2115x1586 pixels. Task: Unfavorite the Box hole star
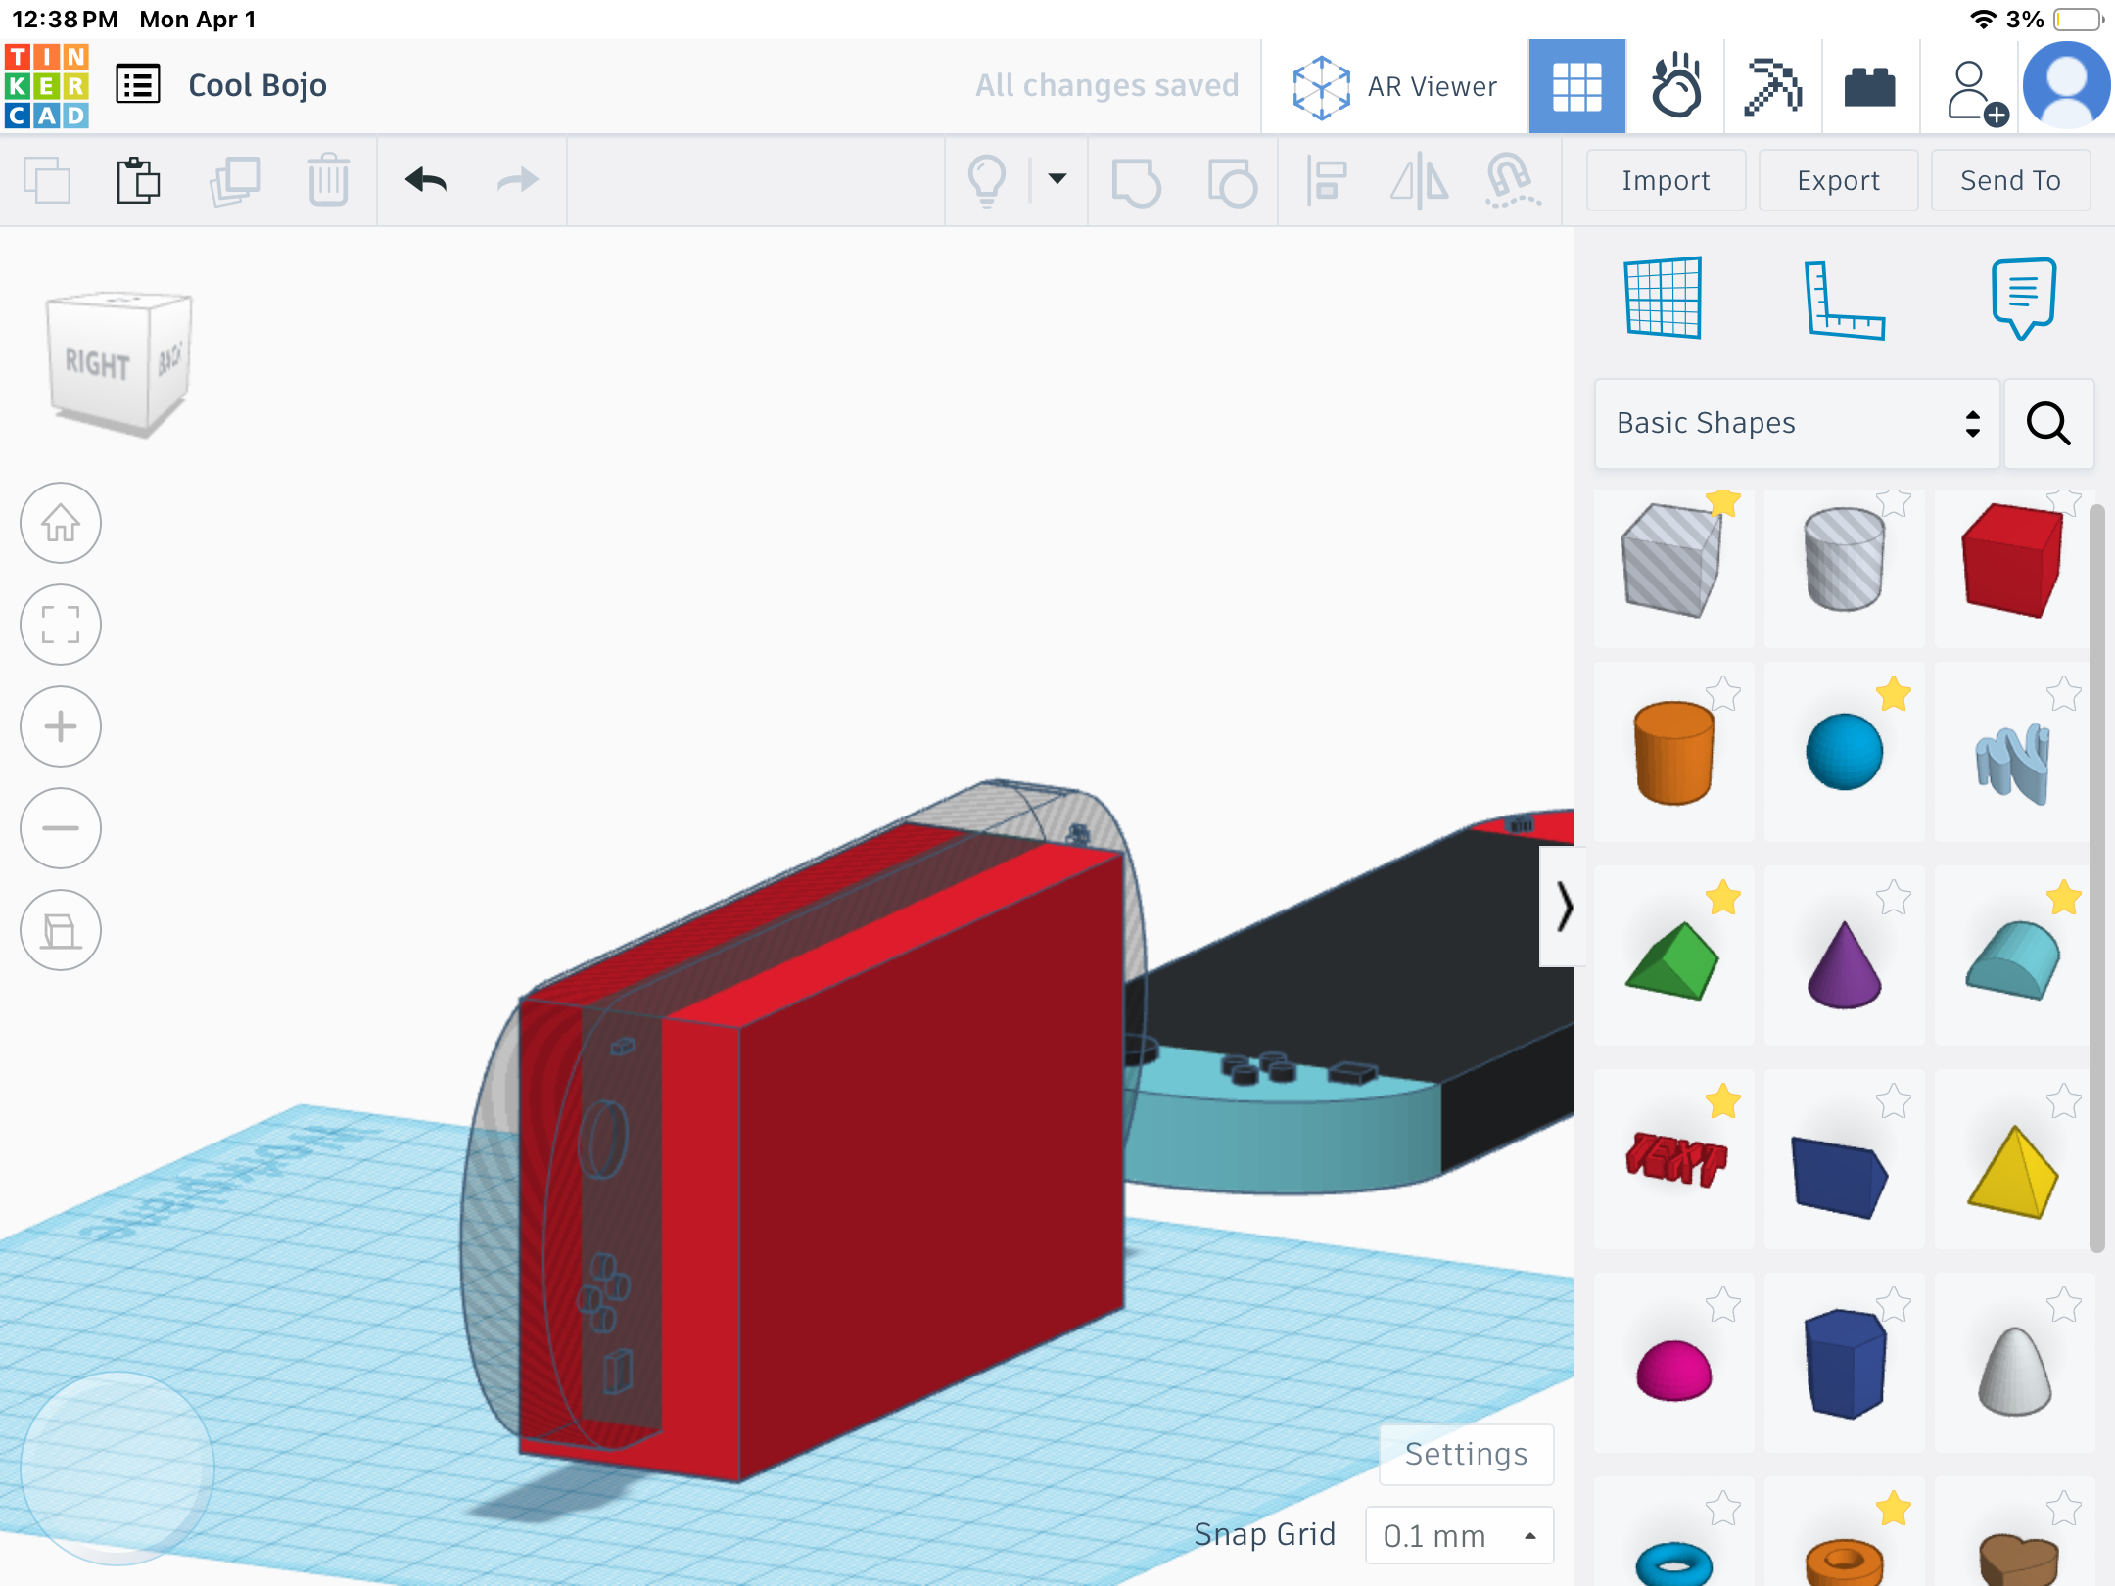[1723, 501]
